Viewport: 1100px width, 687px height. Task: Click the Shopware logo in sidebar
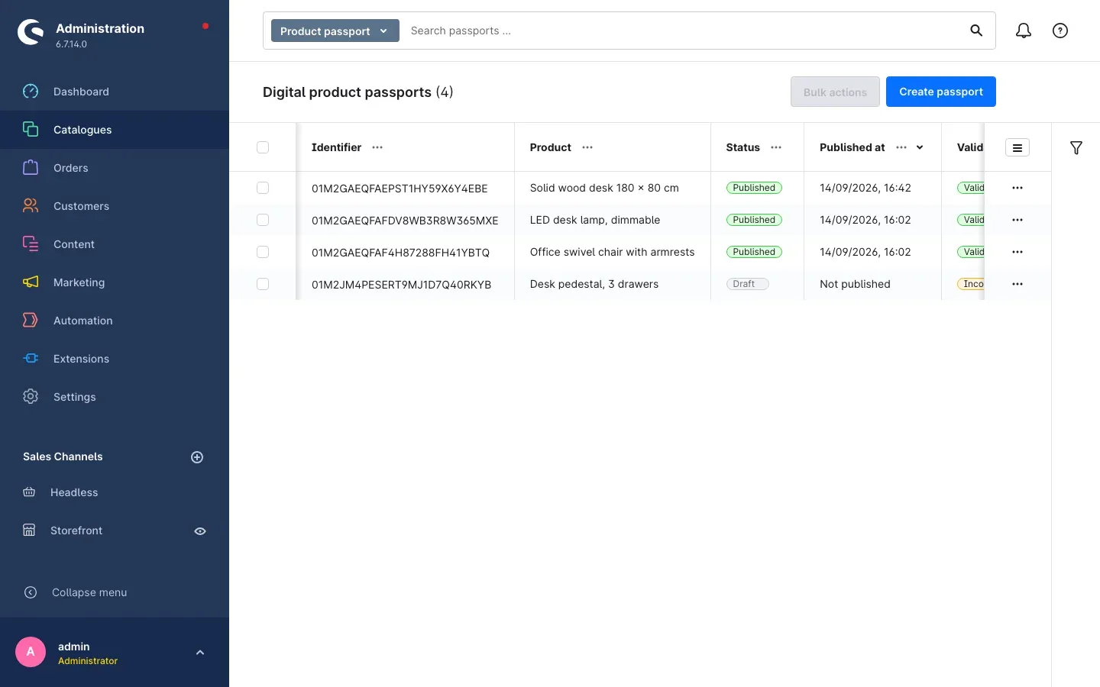[31, 32]
